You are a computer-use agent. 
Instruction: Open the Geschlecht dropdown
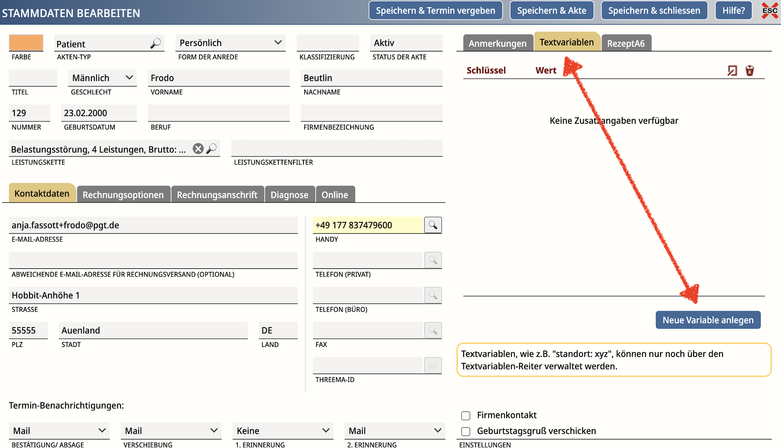pos(102,78)
